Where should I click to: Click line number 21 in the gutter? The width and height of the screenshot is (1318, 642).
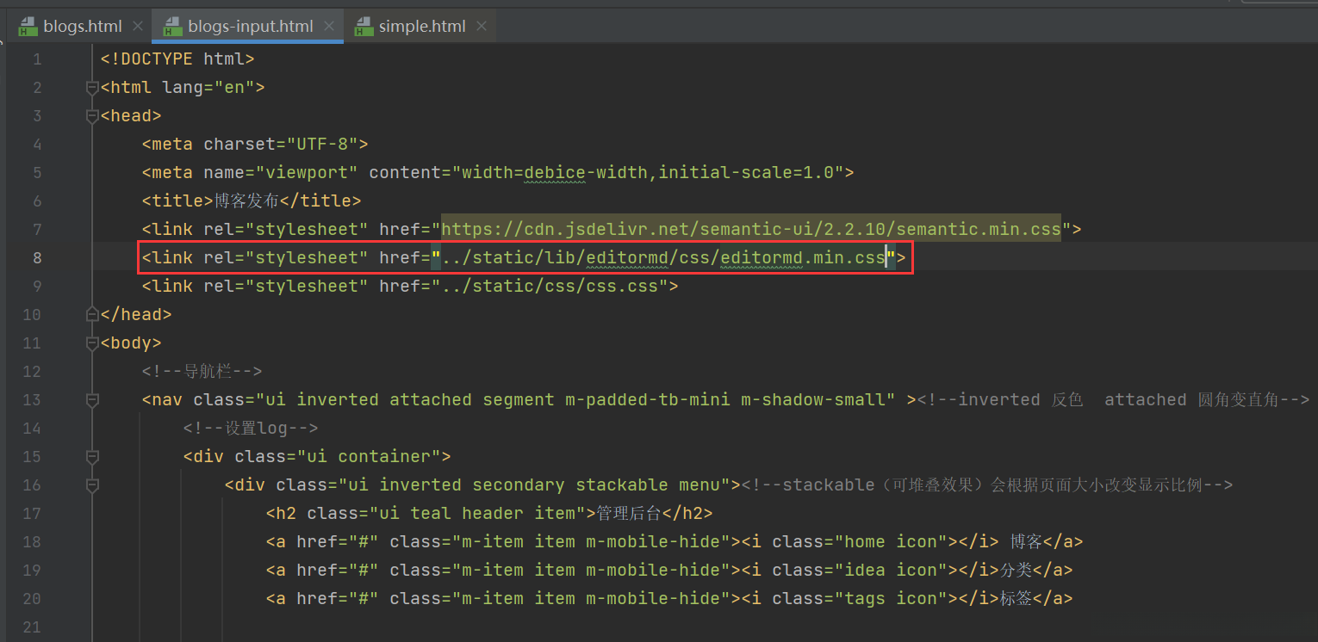pos(32,627)
